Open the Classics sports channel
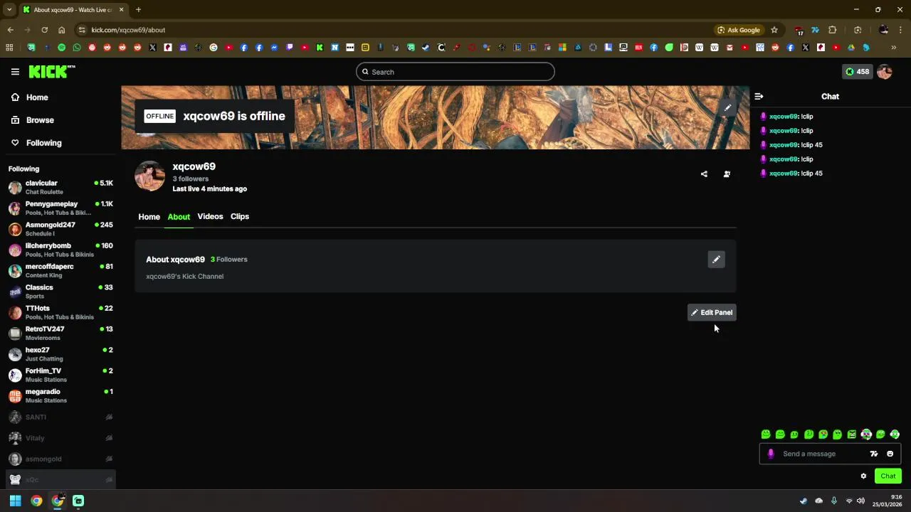The width and height of the screenshot is (911, 512). (60, 292)
